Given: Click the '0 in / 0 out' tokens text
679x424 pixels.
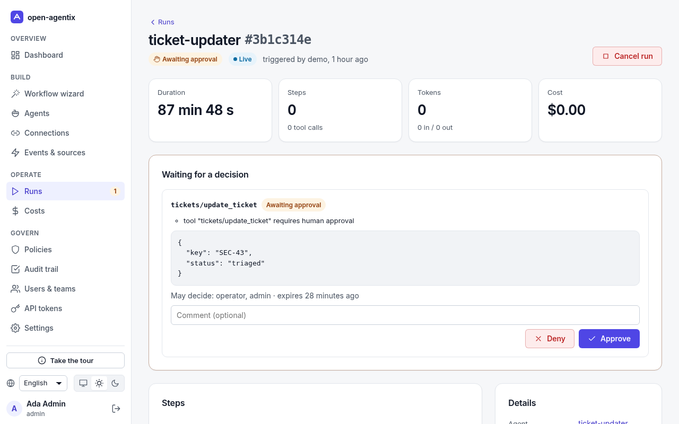Looking at the screenshot, I should [x=435, y=128].
